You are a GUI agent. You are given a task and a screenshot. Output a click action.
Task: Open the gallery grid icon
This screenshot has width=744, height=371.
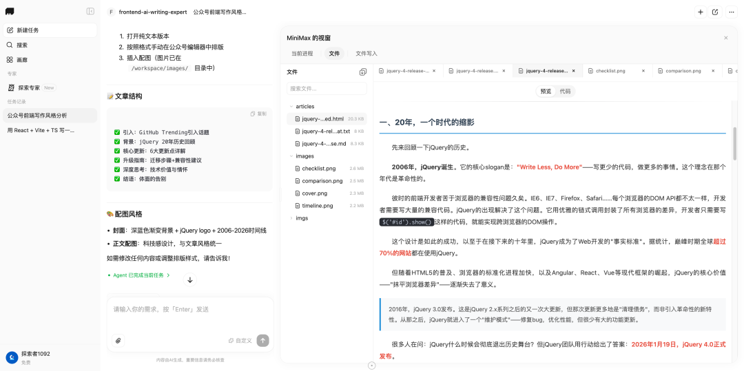[10, 60]
